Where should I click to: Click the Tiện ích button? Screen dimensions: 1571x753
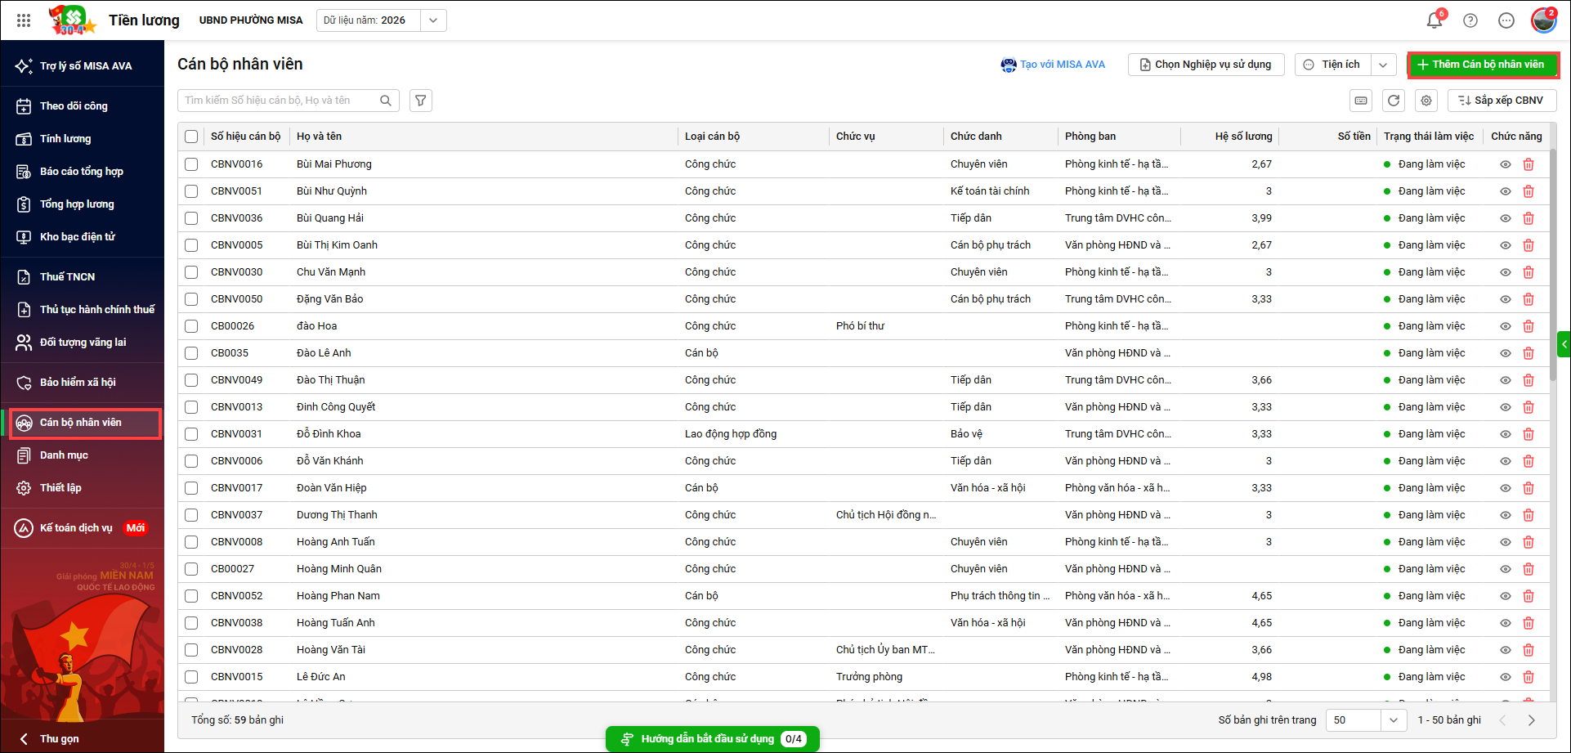click(1333, 65)
